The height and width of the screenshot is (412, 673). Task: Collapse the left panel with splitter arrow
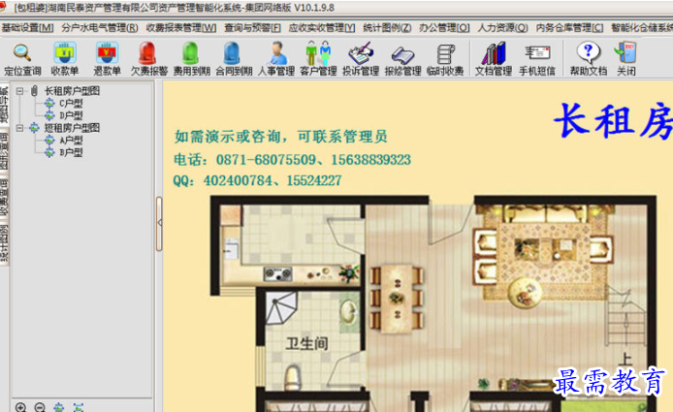(159, 223)
